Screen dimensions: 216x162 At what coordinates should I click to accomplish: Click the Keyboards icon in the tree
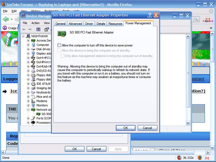[33, 92]
